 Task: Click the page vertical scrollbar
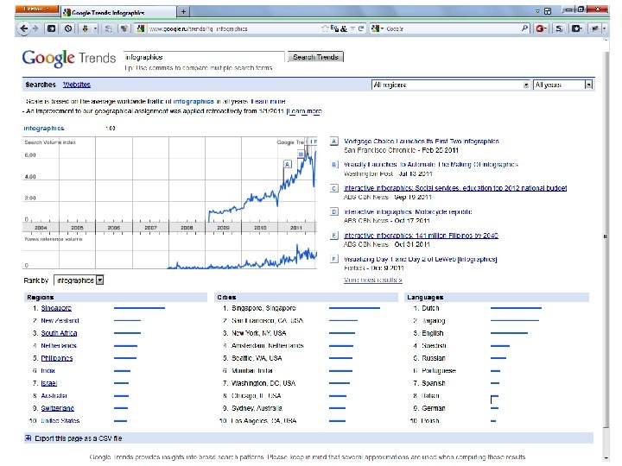coord(606,238)
